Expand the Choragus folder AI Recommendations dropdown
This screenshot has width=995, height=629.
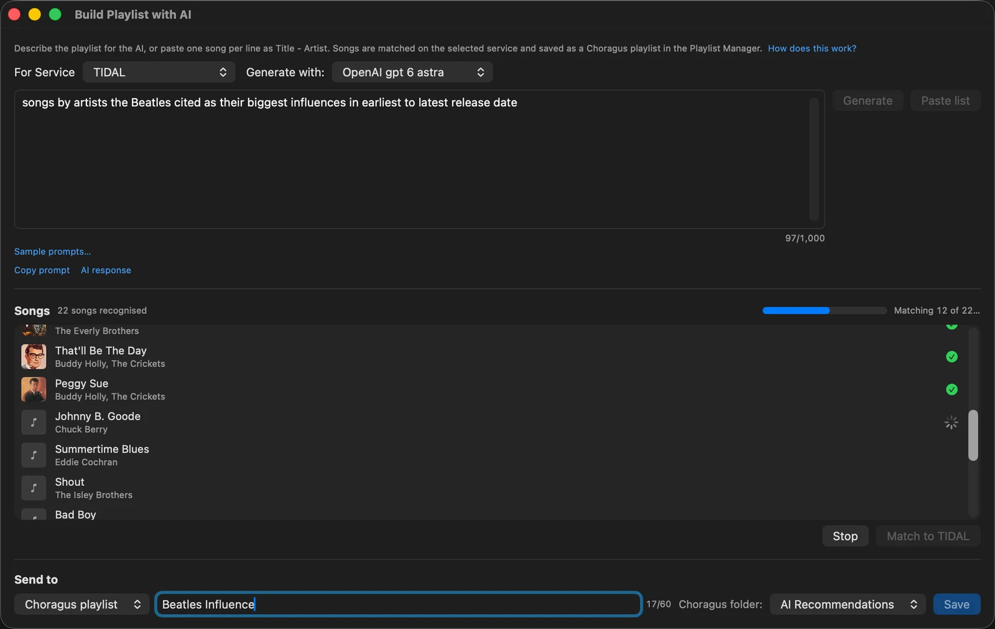848,604
